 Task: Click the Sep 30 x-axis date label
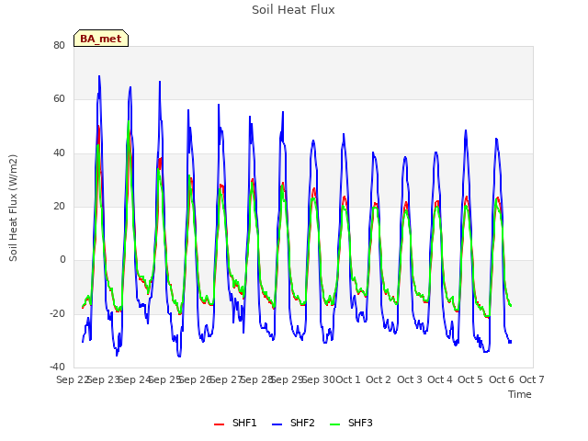(x=319, y=379)
